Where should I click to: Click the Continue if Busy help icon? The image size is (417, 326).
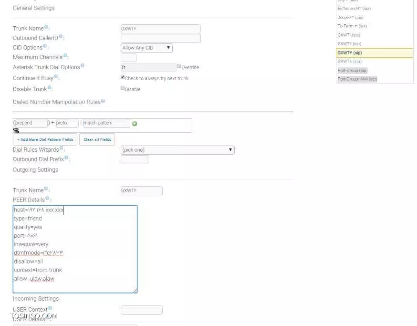point(56,76)
